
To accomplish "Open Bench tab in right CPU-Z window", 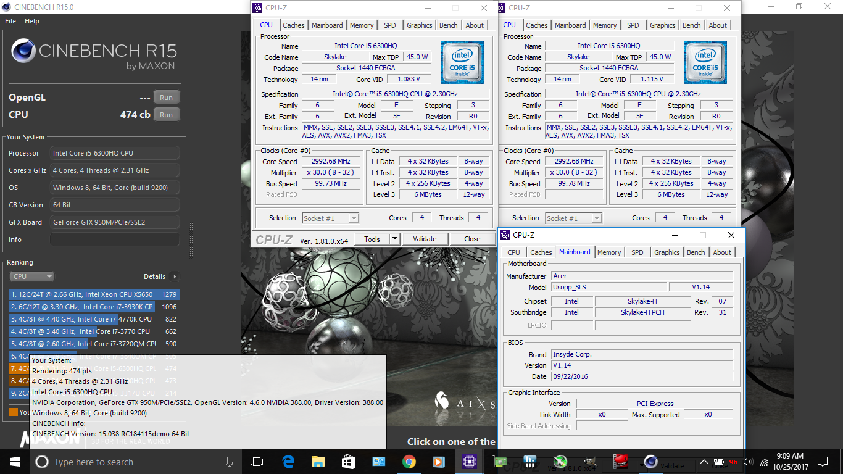I will coord(692,25).
